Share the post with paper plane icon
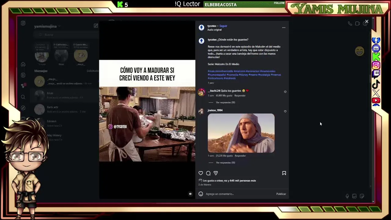 216,173
